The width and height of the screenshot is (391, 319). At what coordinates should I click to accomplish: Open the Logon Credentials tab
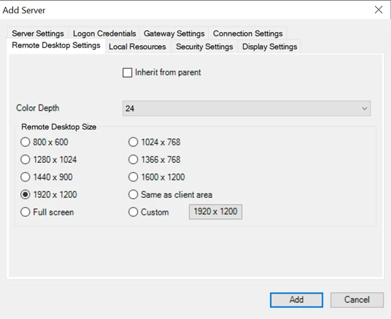pyautogui.click(x=104, y=34)
